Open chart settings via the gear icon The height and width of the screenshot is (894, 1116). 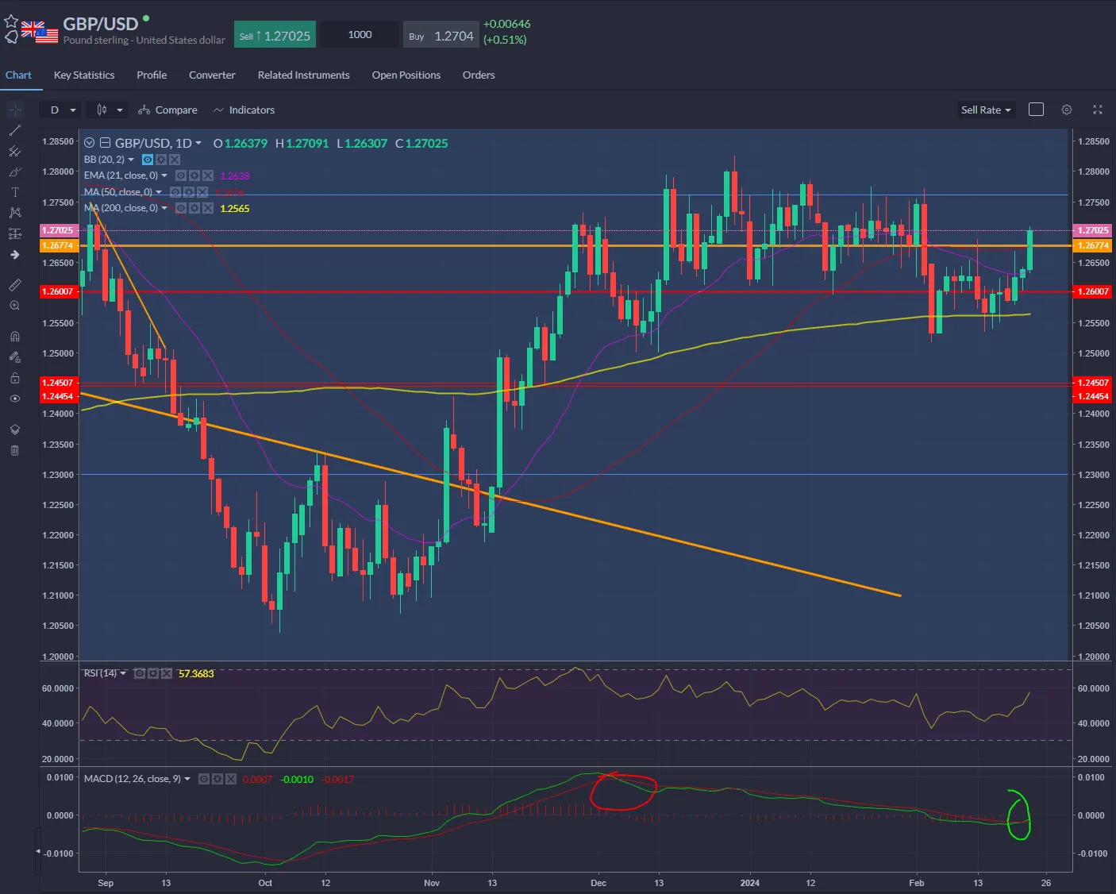tap(1067, 110)
